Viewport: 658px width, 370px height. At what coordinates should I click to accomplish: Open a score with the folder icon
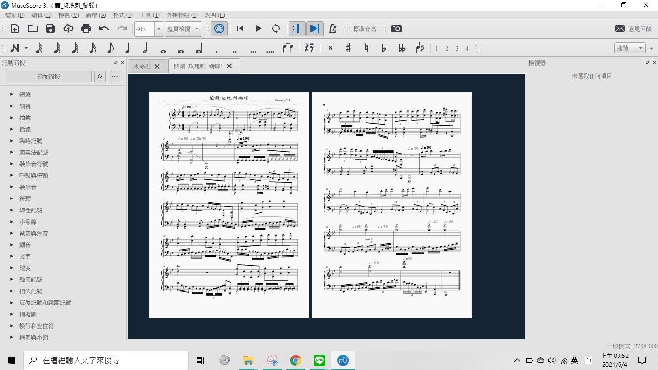(33, 28)
